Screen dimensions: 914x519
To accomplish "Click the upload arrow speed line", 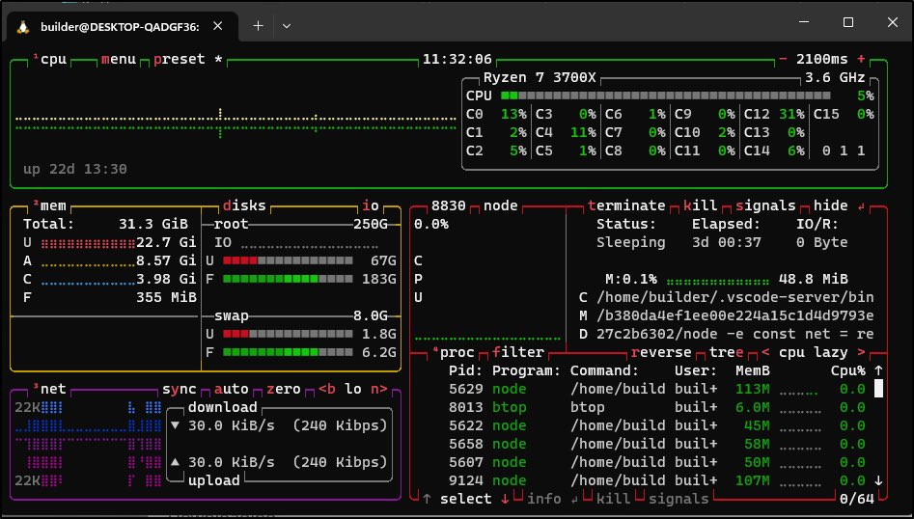I will coord(279,462).
